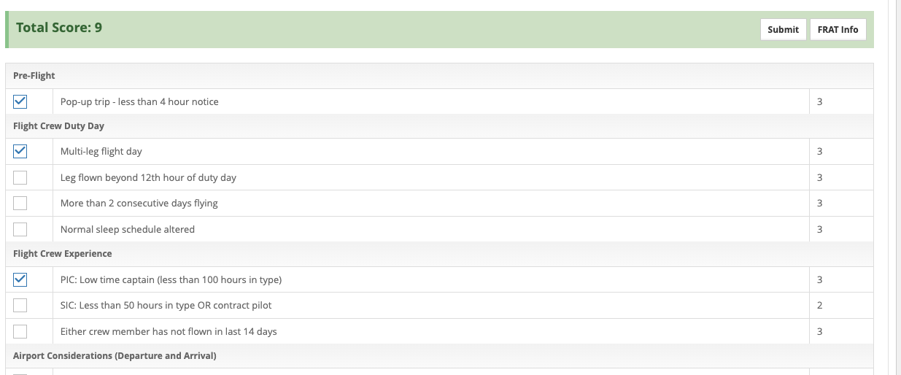Click the Pop-up trip row label text
Screen dimensions: 901x375
[x=139, y=101]
